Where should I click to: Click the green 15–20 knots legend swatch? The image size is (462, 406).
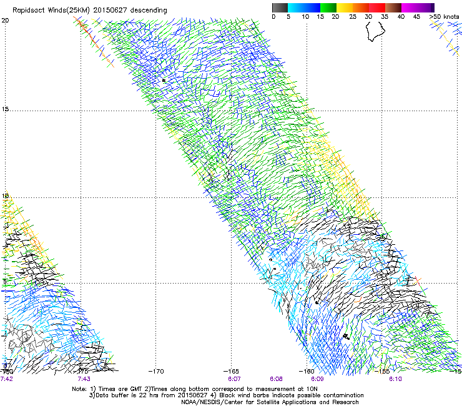(328, 7)
